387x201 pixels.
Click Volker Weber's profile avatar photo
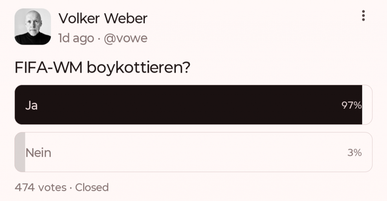(33, 26)
